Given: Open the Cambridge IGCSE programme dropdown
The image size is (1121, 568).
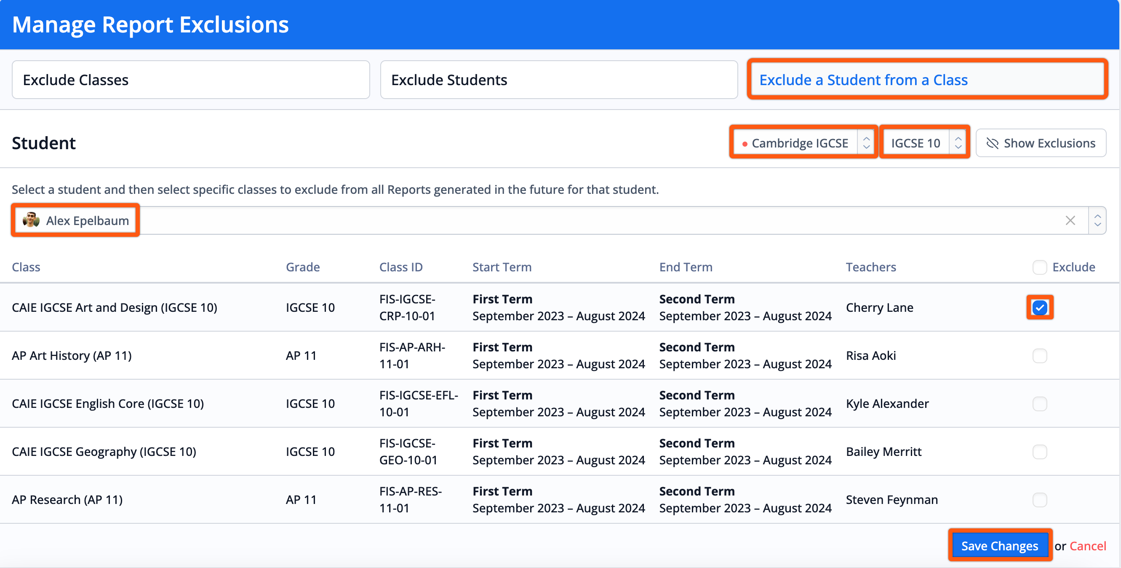Looking at the screenshot, I should [x=803, y=143].
